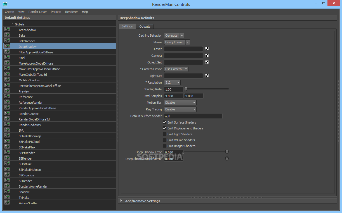Click the settings icon beside Bake
The width and height of the screenshot is (342, 213).
[x=7, y=35]
